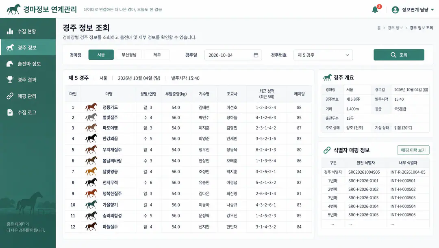
Task: Expand the 경주번호 dropdown 제 5 경주
Action: coord(323,55)
